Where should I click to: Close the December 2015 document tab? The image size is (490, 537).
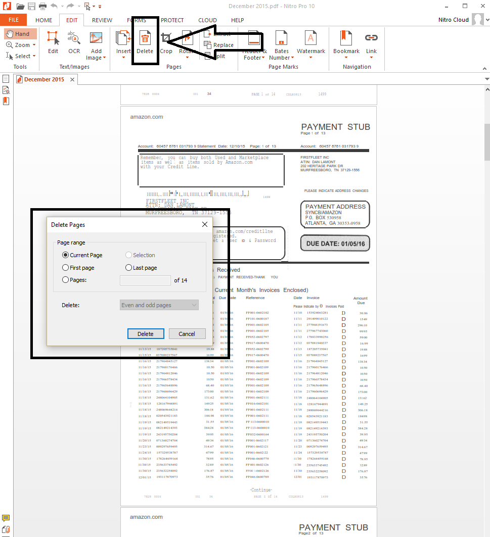coord(72,79)
